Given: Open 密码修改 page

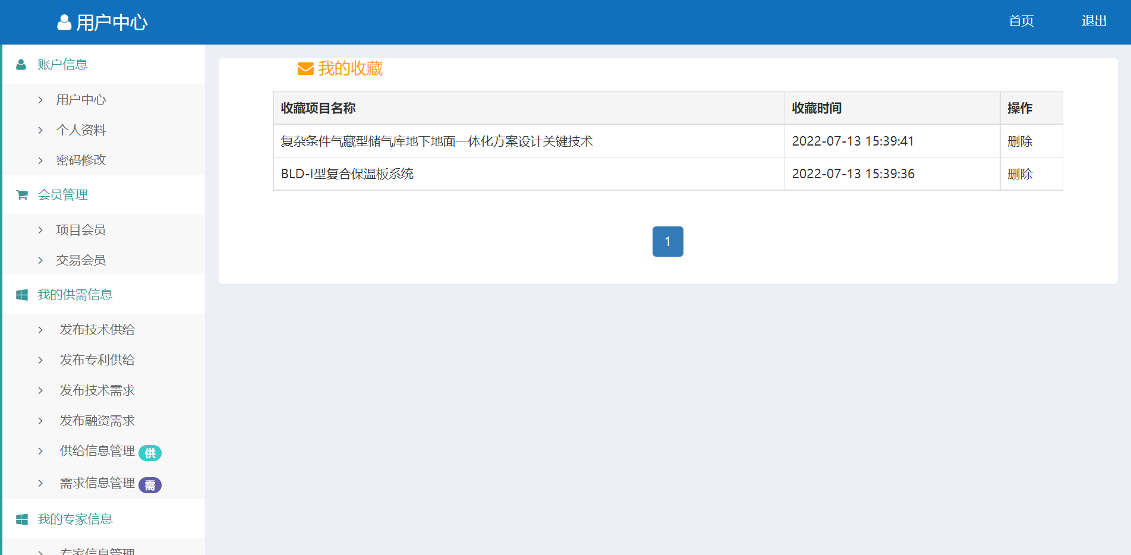Looking at the screenshot, I should click(x=81, y=160).
